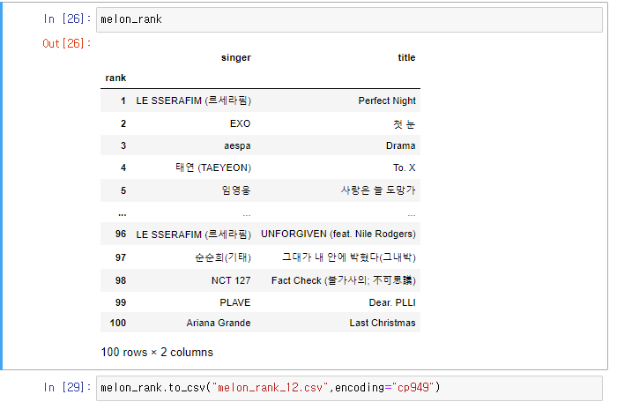The image size is (617, 402).
Task: Select the 첫 눈 title cell
Action: 404,124
